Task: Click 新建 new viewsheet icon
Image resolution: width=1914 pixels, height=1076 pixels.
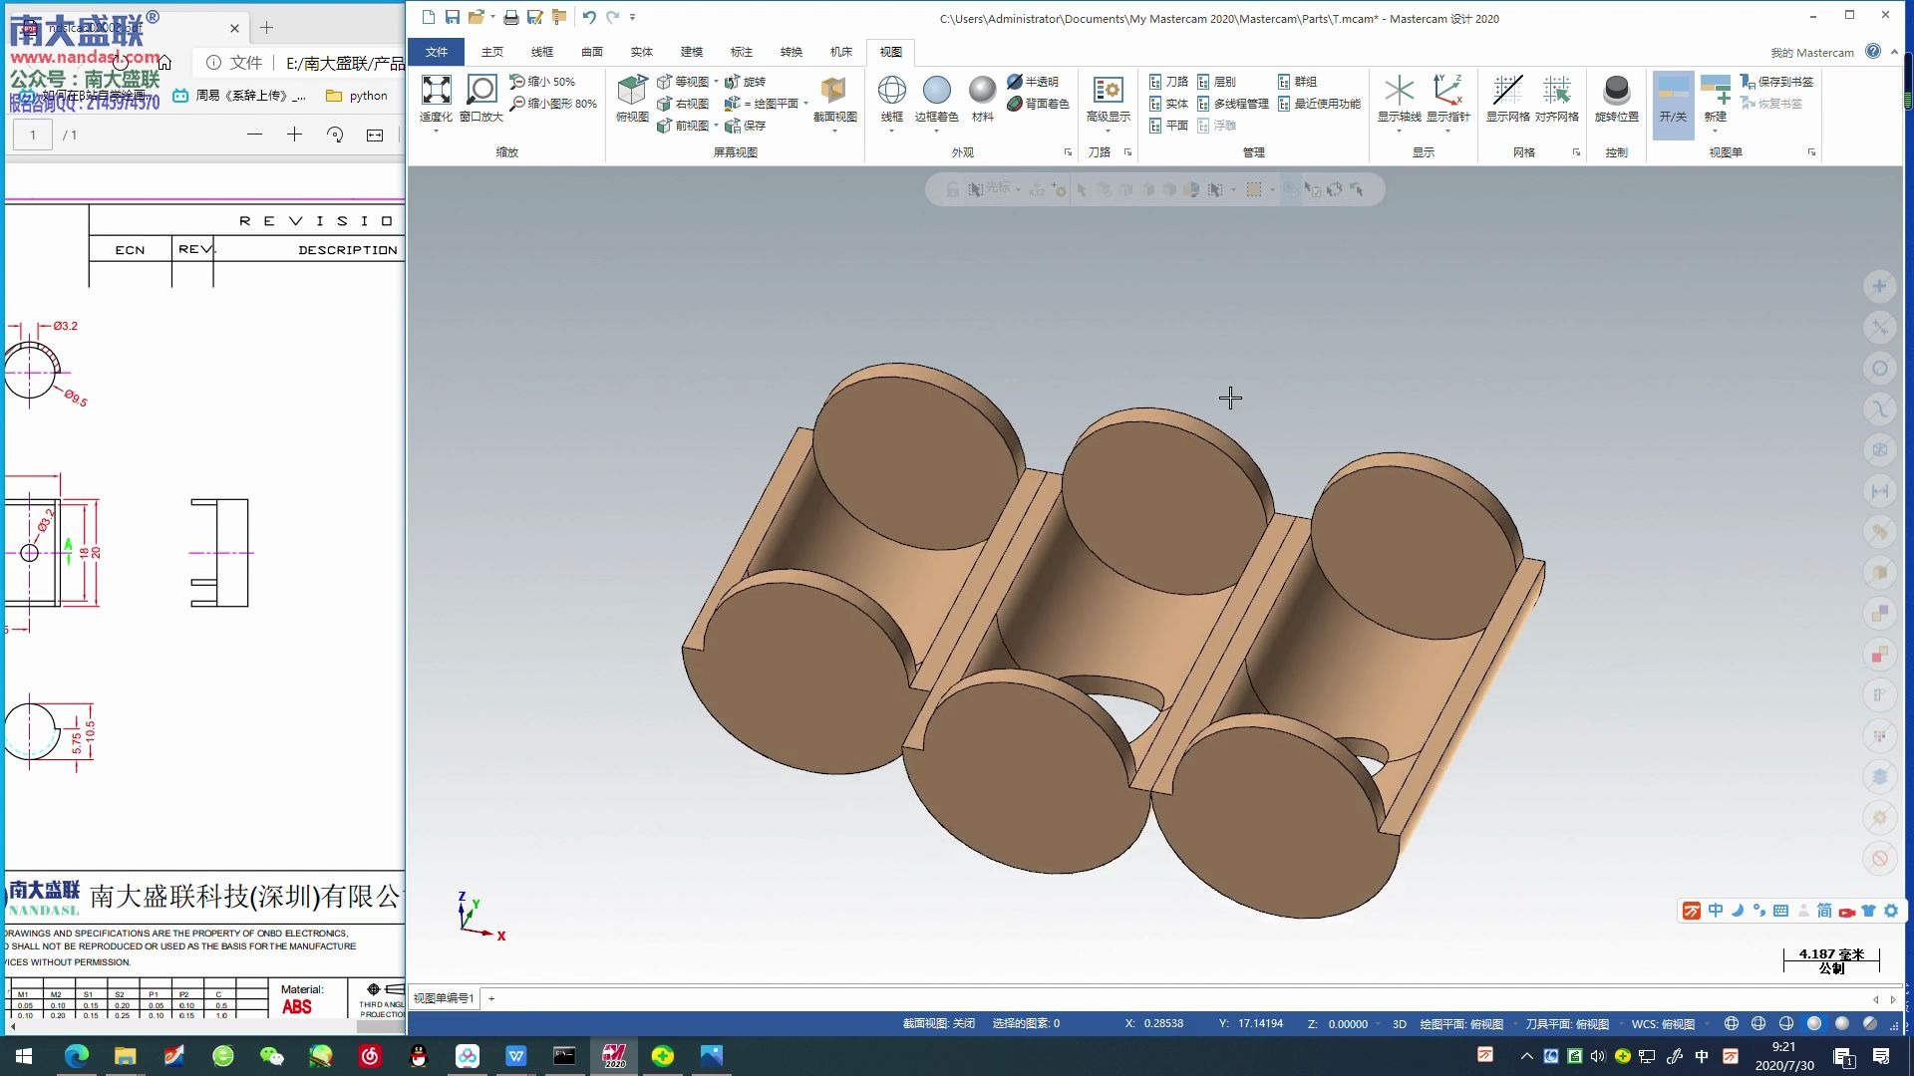Action: pos(1715,91)
